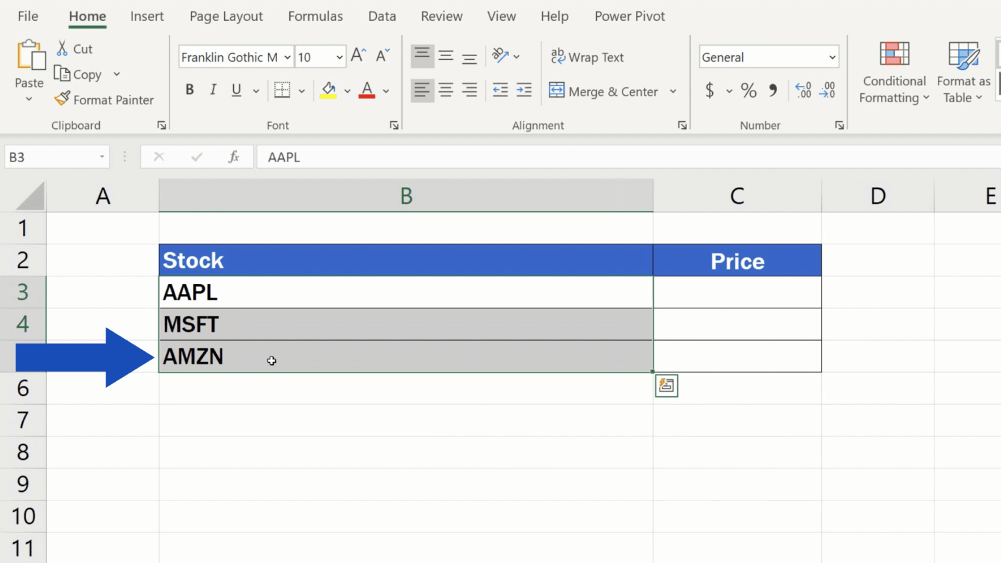Switch to Page Layout tab
This screenshot has width=1001, height=563.
pos(226,16)
